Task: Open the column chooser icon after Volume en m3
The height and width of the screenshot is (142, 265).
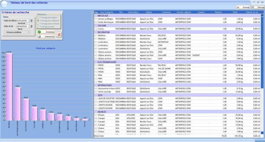Action: [x=262, y=12]
